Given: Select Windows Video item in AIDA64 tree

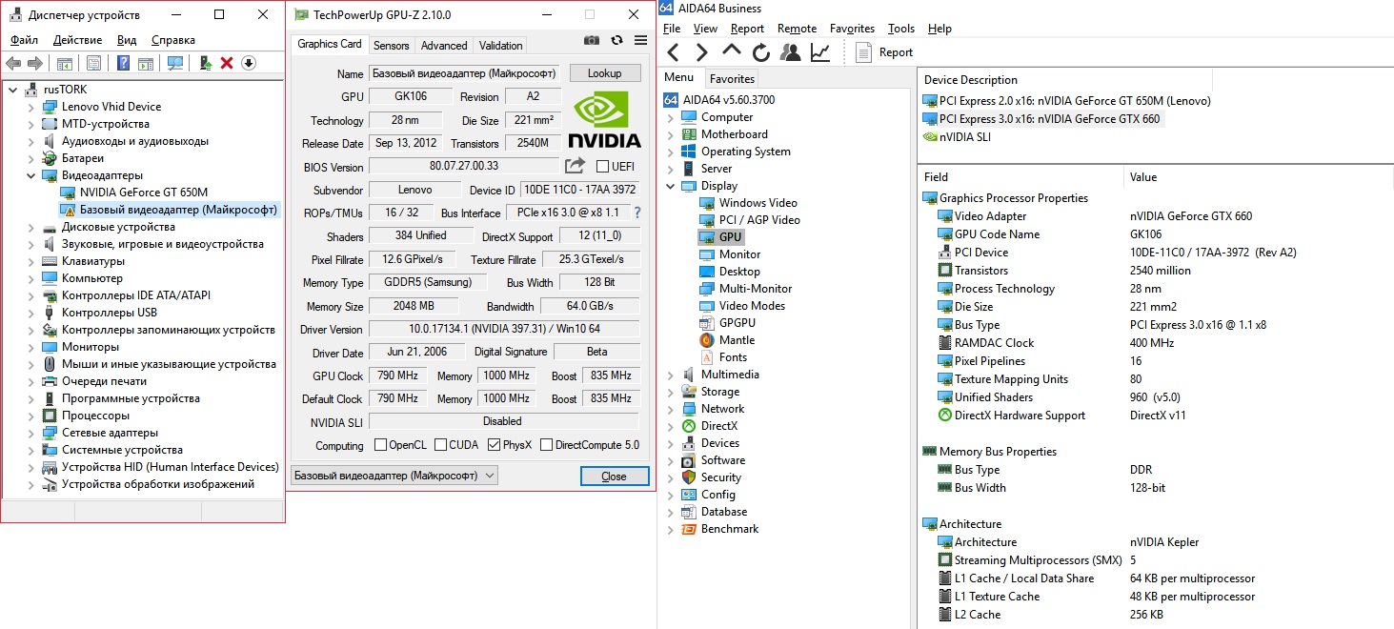Looking at the screenshot, I should [747, 203].
